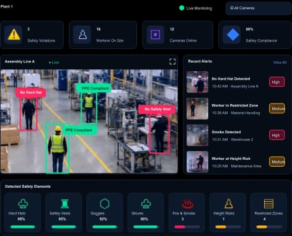Click the Hard Hats icon
This screenshot has height=236, width=292.
click(23, 204)
